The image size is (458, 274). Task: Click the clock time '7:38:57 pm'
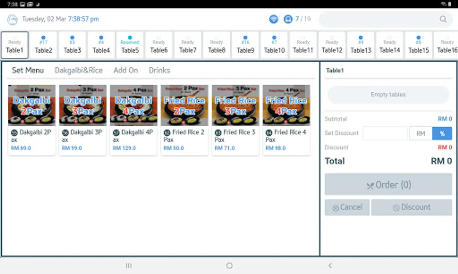coord(83,19)
